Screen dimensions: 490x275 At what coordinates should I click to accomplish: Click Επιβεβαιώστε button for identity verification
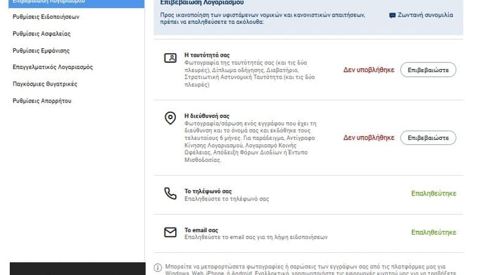[428, 70]
